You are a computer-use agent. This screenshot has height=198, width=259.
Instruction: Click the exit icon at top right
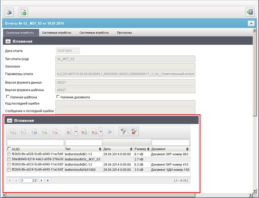pyautogui.click(x=250, y=12)
